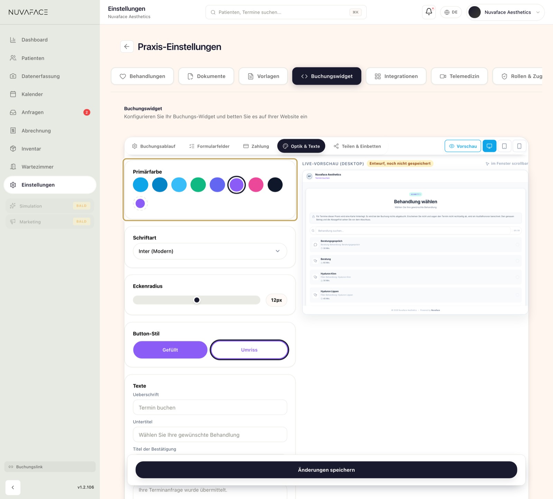Select mobile phone preview icon
The image size is (553, 499).
click(x=519, y=146)
